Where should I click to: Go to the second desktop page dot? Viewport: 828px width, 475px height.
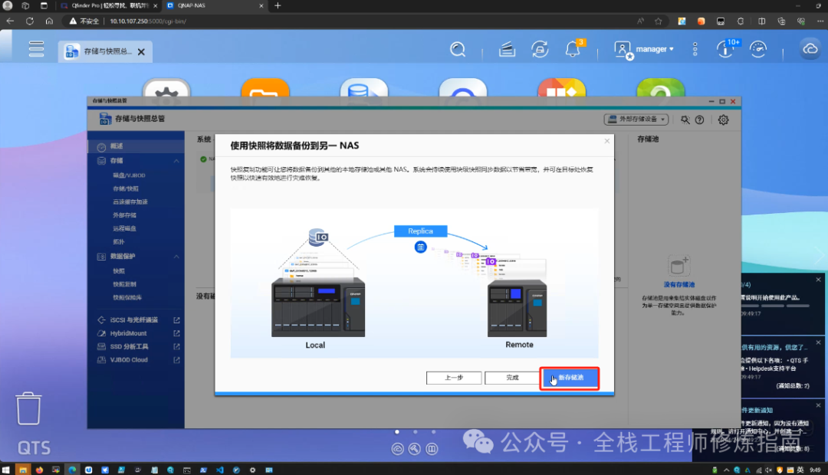[x=416, y=432]
